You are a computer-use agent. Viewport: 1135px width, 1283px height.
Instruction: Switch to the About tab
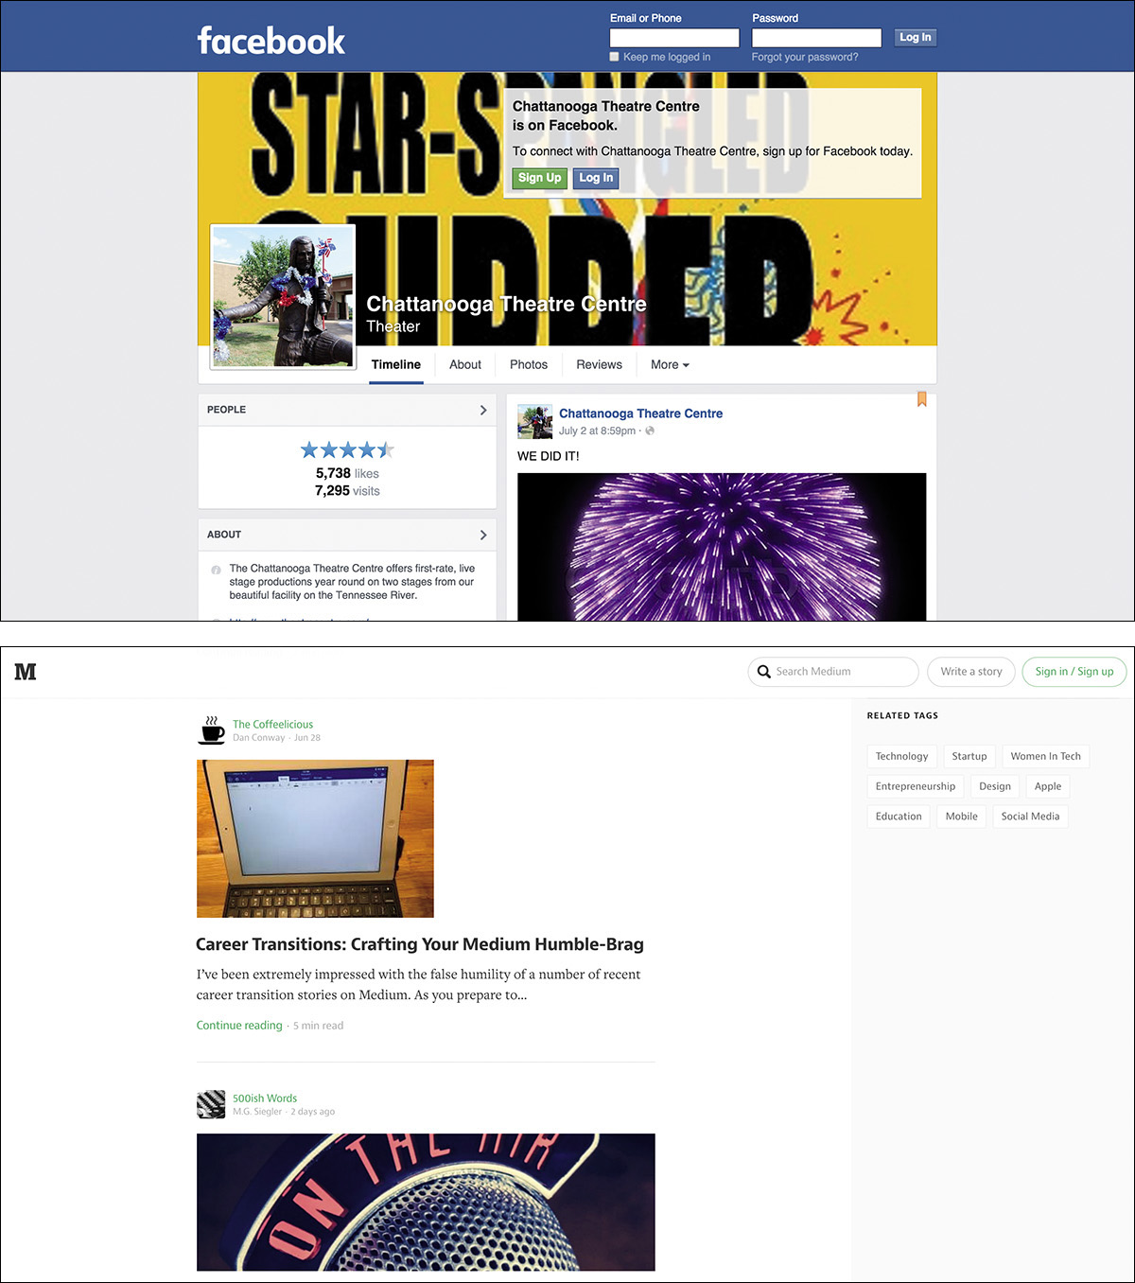(x=465, y=364)
